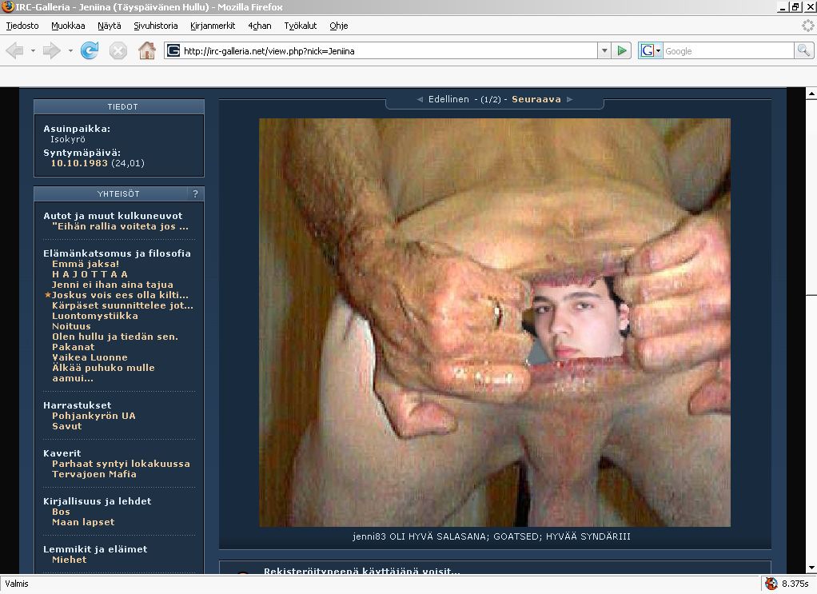Click the Forward arrow button
The width and height of the screenshot is (817, 594).
[x=52, y=51]
